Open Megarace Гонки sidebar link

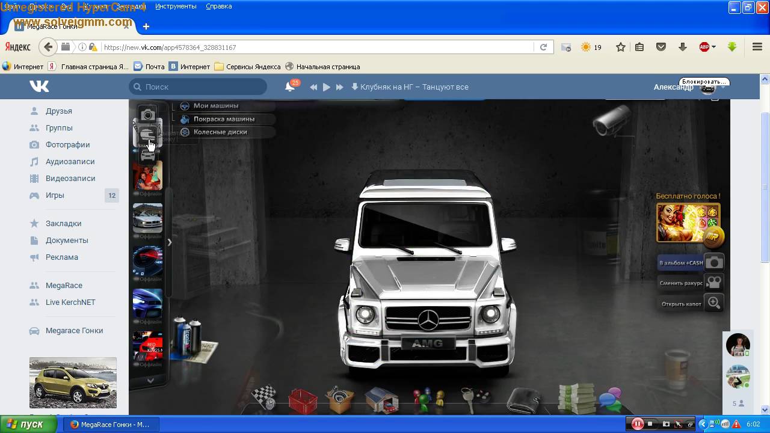[x=74, y=330]
